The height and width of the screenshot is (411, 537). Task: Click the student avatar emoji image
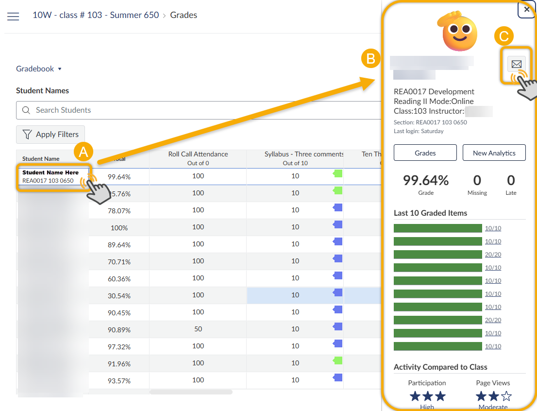[x=458, y=31]
